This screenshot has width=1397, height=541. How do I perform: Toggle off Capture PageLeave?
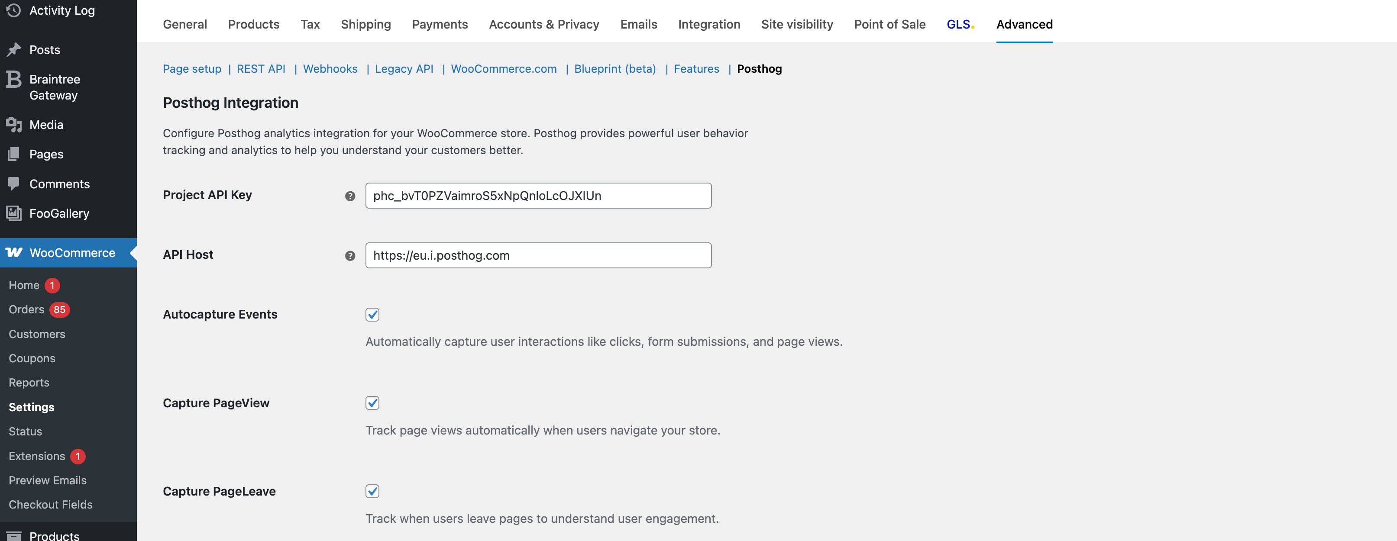[x=372, y=491]
